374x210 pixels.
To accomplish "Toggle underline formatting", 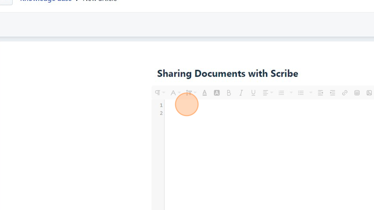I will pos(253,93).
